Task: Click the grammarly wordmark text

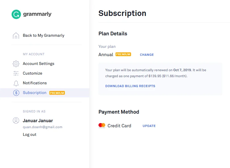Action: tap(37, 14)
